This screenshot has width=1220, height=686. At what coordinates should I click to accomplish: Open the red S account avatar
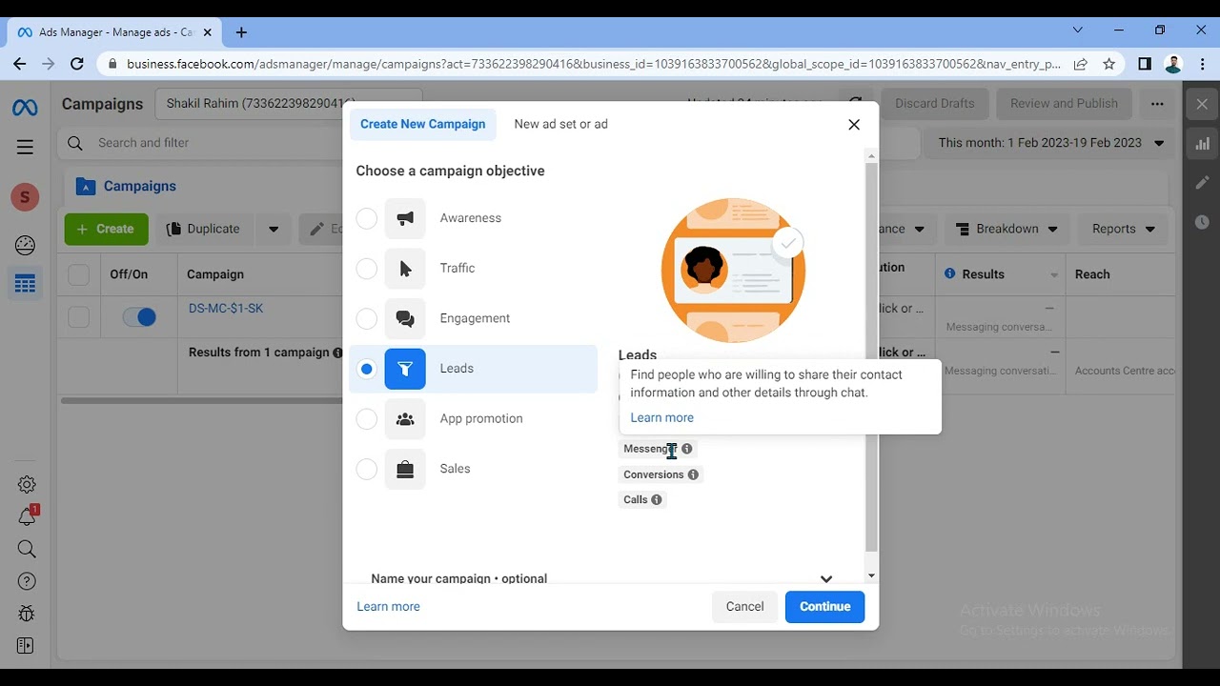pyautogui.click(x=25, y=197)
